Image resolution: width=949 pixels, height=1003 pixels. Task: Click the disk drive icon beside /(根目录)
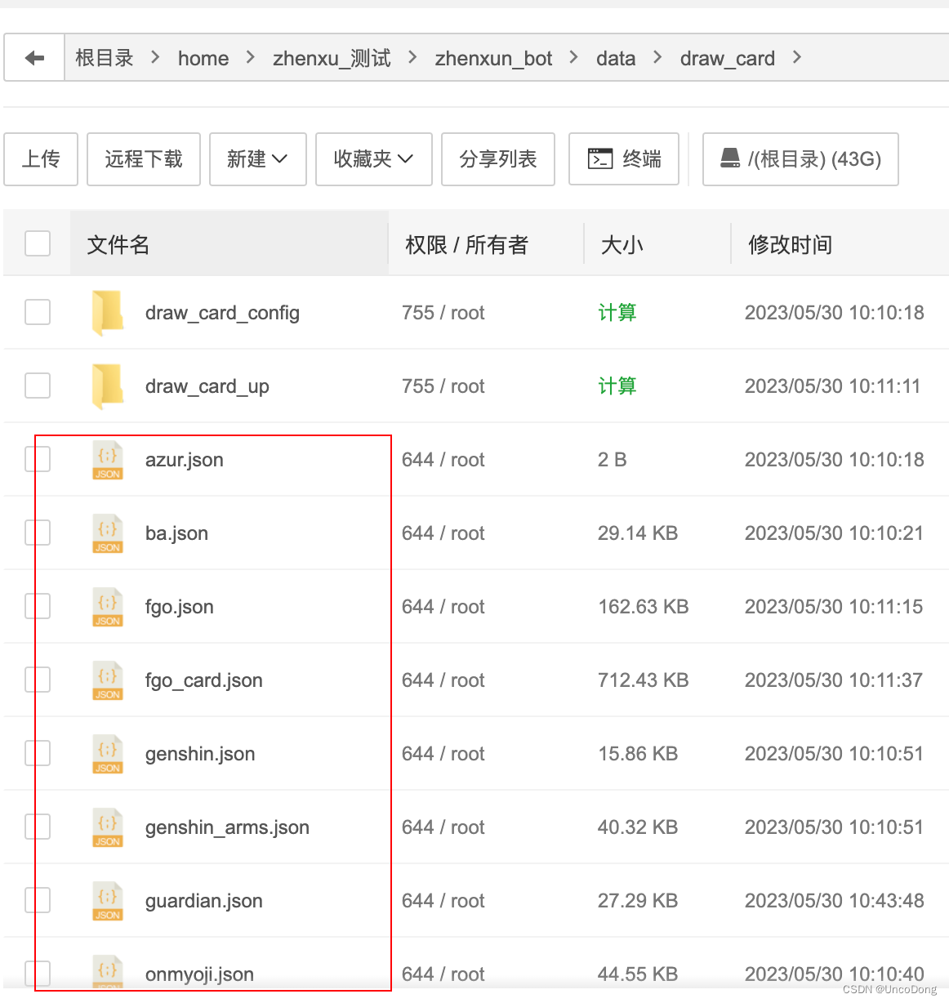[732, 159]
